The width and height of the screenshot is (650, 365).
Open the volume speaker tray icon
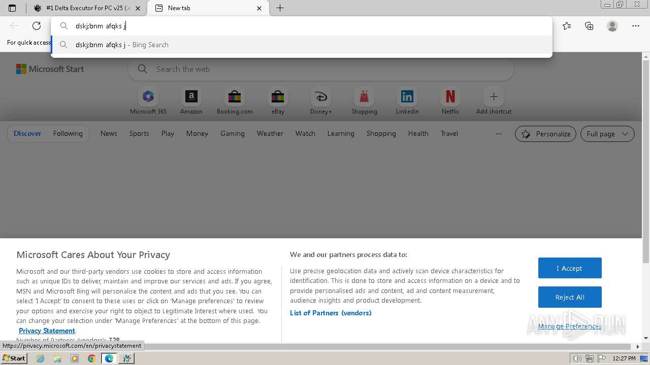click(577, 358)
